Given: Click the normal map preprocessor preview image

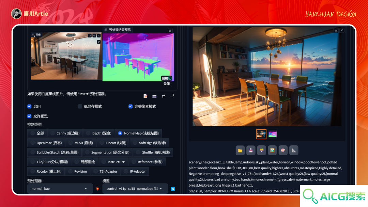Looking at the screenshot, I should click(138, 57).
